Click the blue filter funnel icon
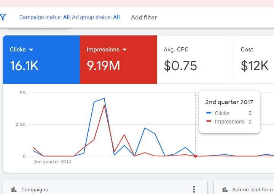 pos(3,17)
